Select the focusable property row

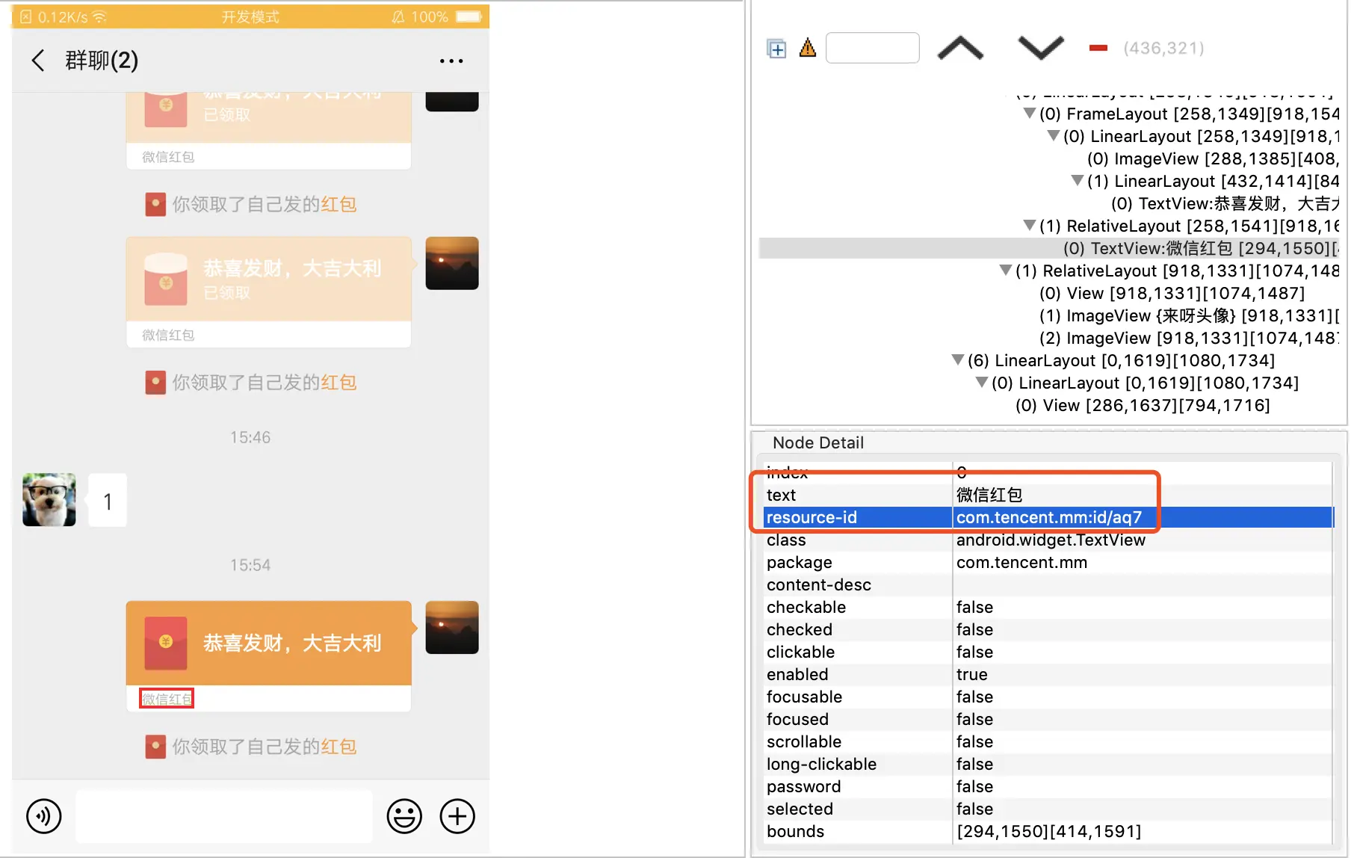click(x=1048, y=697)
